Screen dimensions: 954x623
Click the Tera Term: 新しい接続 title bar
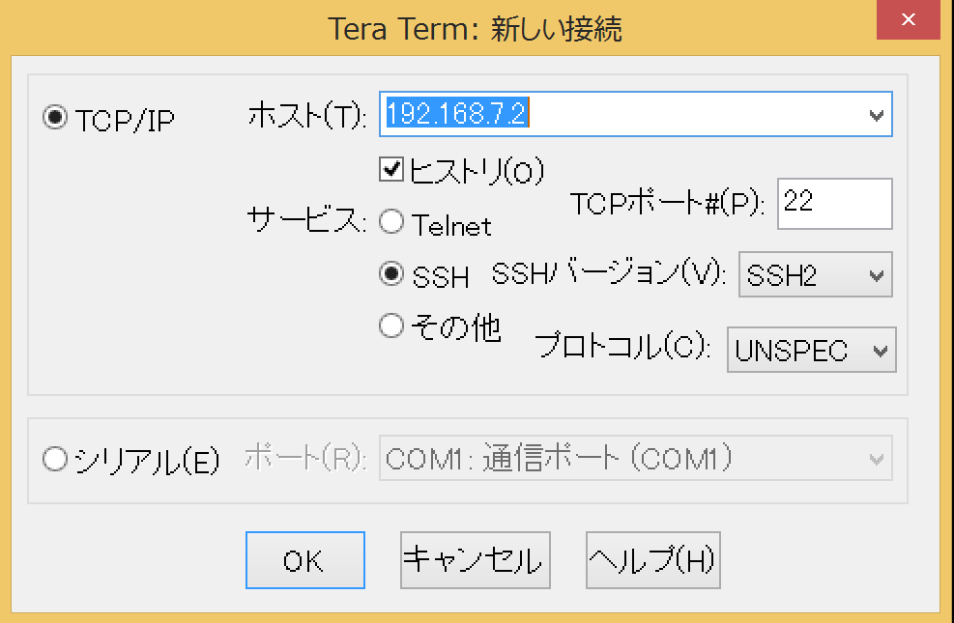474,29
